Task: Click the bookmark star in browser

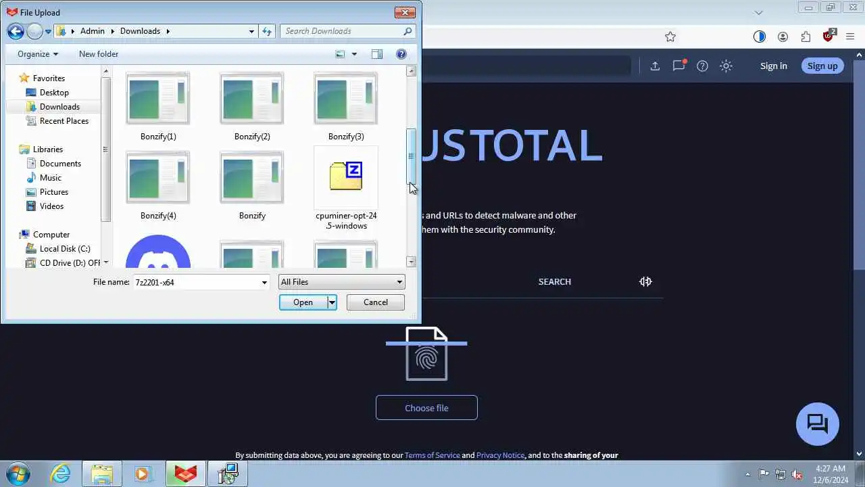Action: 670,37
